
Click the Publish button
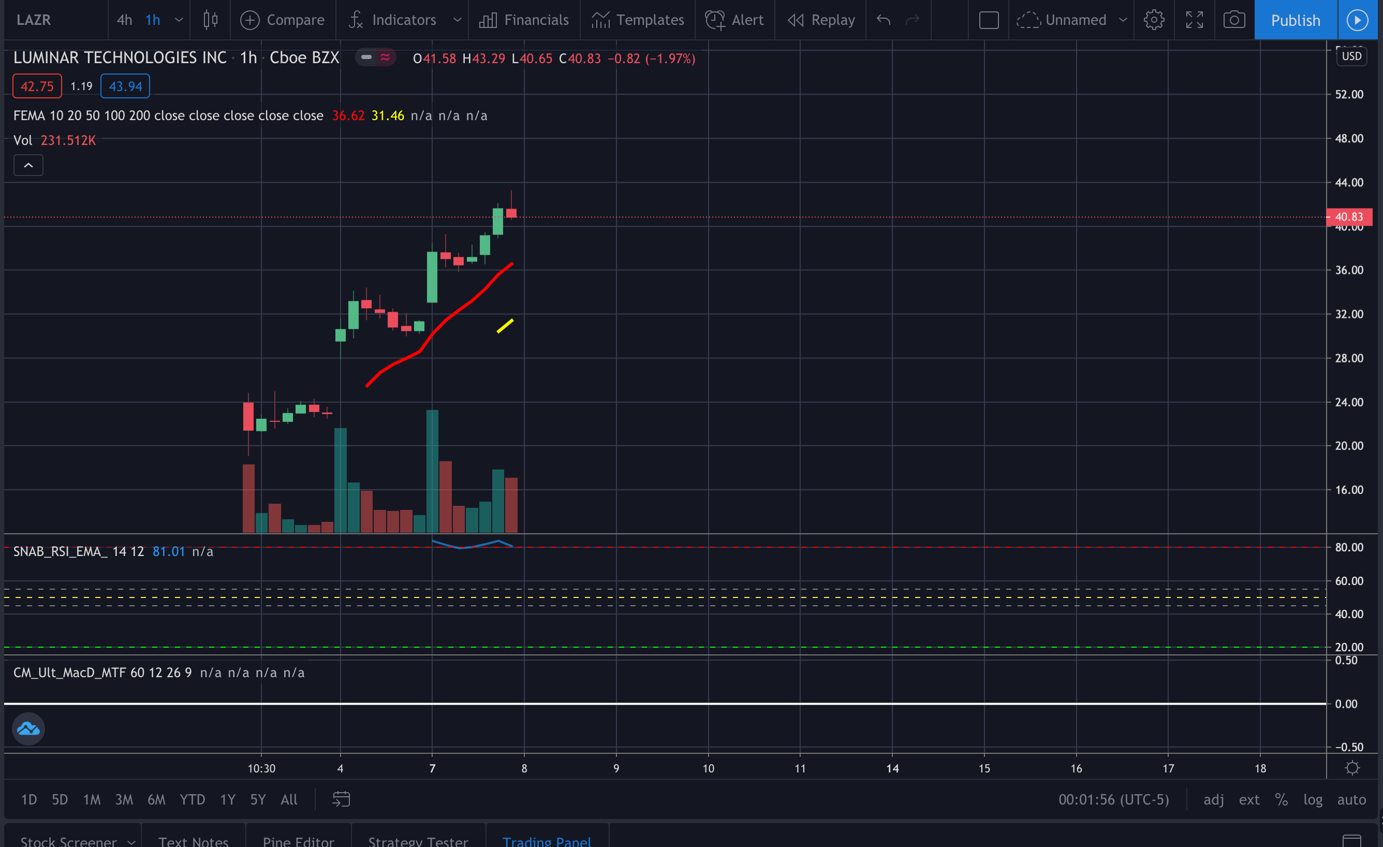coord(1295,20)
